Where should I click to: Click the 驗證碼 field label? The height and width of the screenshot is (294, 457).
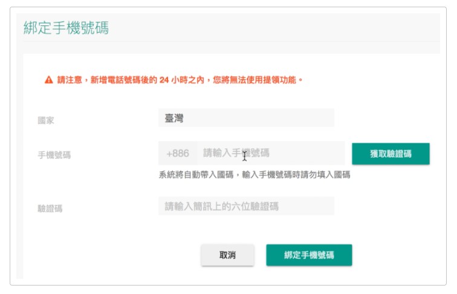click(x=50, y=209)
